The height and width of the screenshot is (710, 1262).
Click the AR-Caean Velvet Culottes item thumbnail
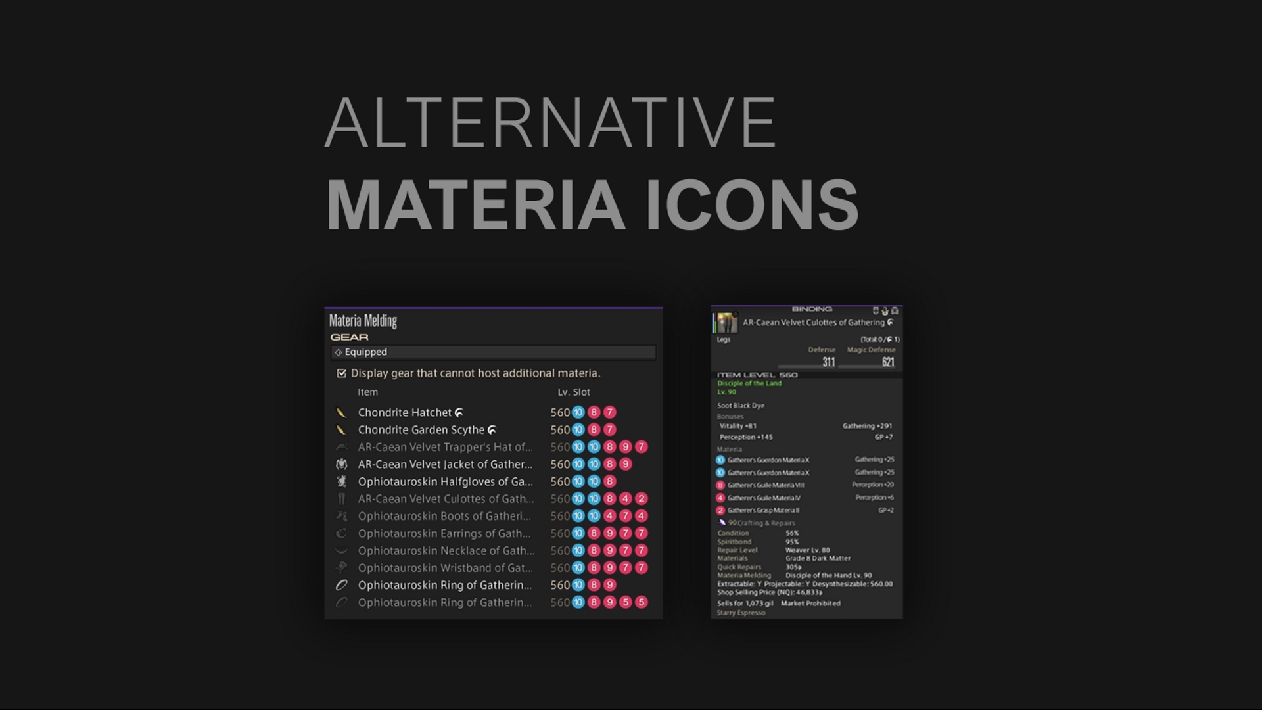pyautogui.click(x=726, y=323)
